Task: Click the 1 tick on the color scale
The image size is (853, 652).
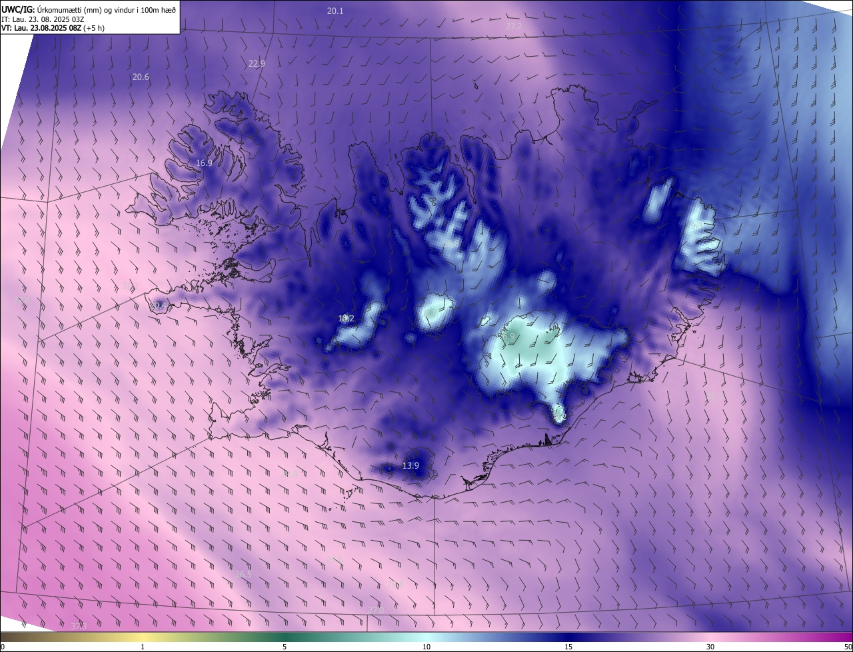Action: [x=143, y=647]
